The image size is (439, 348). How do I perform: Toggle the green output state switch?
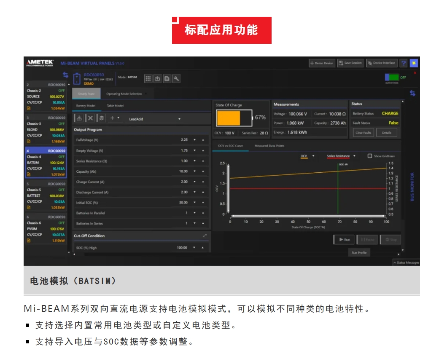point(392,77)
